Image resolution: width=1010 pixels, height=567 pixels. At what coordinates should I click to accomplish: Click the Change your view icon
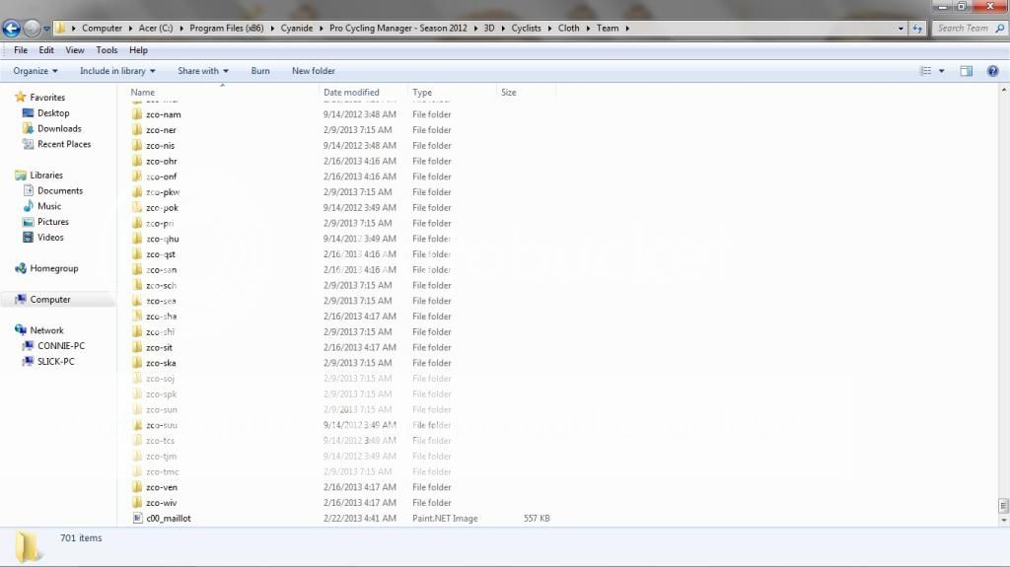[925, 71]
